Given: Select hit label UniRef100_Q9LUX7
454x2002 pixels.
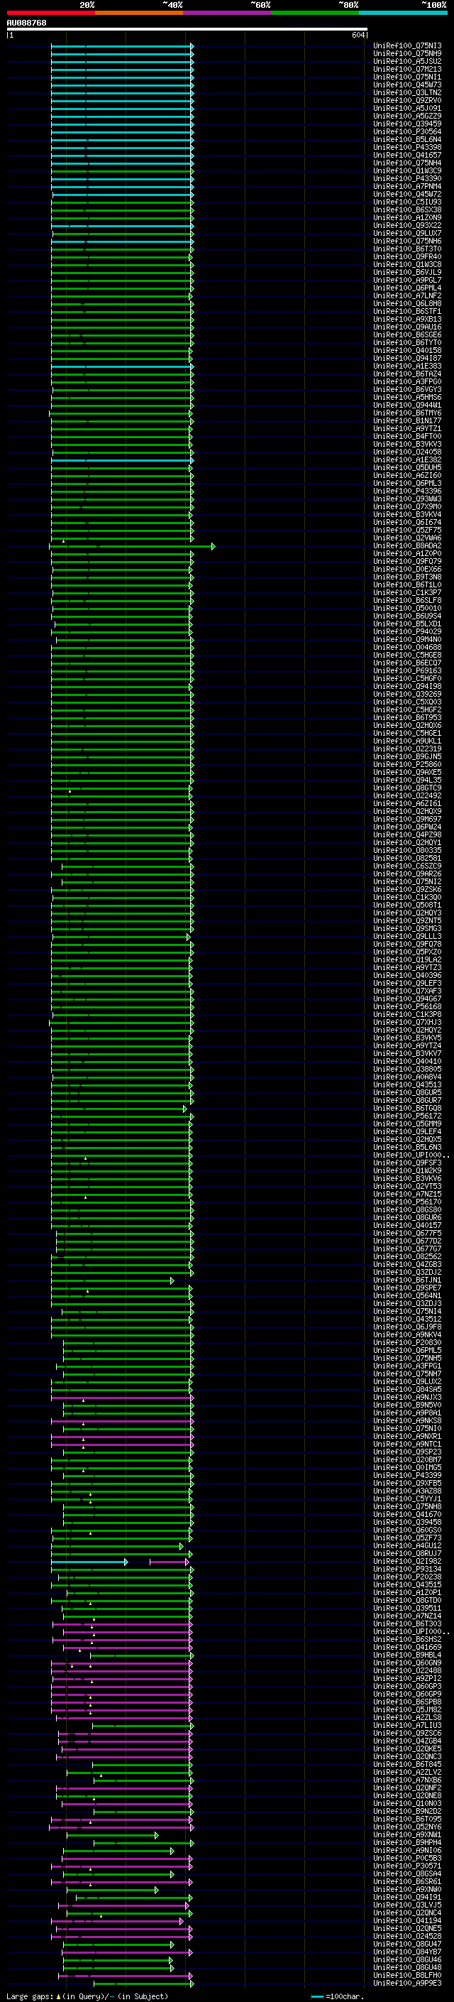Looking at the screenshot, I should (407, 233).
